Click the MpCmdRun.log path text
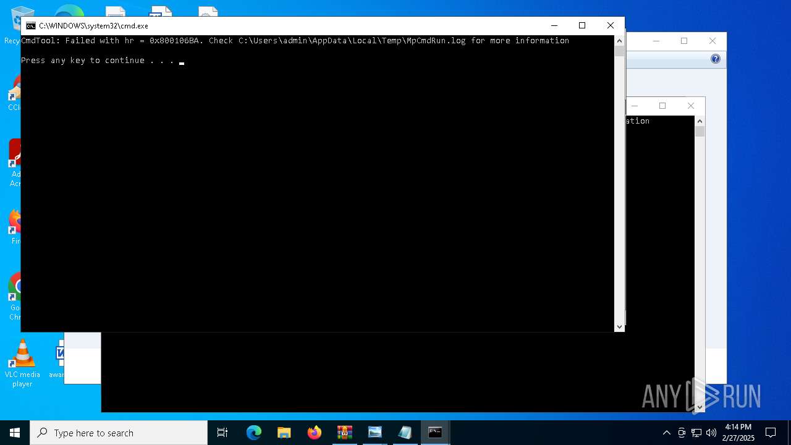Screen dimensions: 791x445 352,40
